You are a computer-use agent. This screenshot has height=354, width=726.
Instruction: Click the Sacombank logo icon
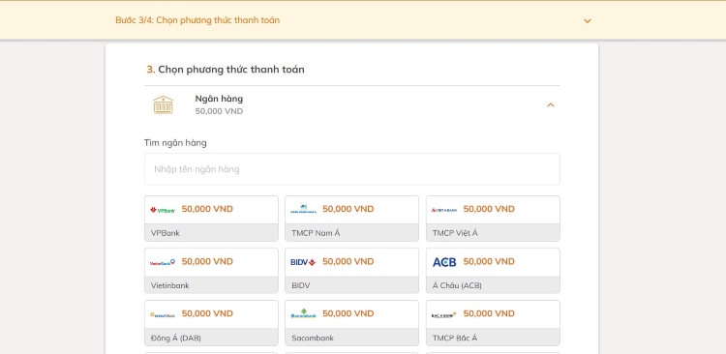(303, 313)
